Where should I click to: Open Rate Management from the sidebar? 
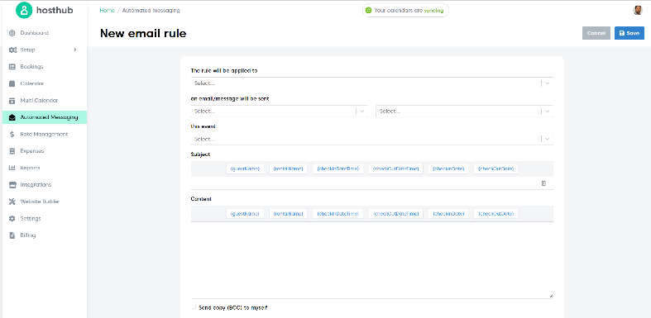click(x=44, y=135)
